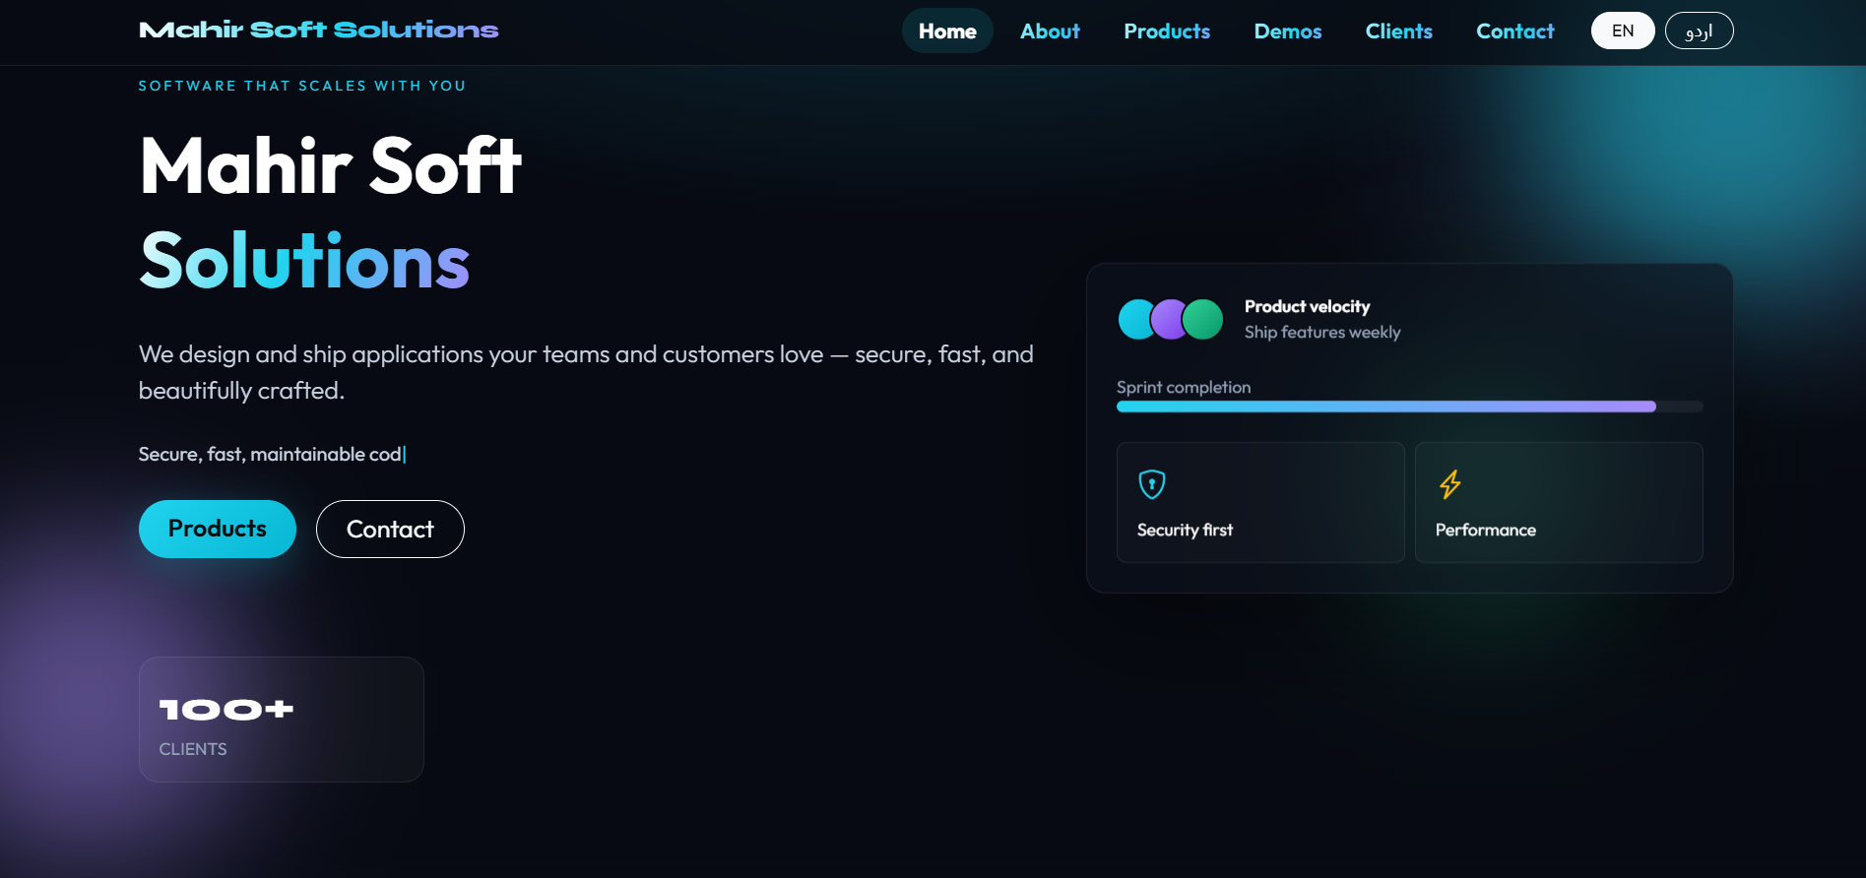The height and width of the screenshot is (878, 1866).
Task: Click the outlined Contact hero button
Action: coord(390,529)
